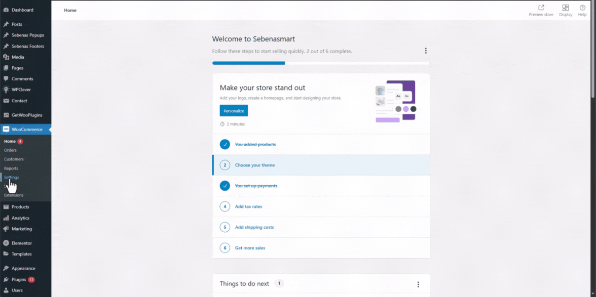Click the Sebenas Popups pin icon
Image resolution: width=596 pixels, height=297 pixels.
[x=6, y=35]
